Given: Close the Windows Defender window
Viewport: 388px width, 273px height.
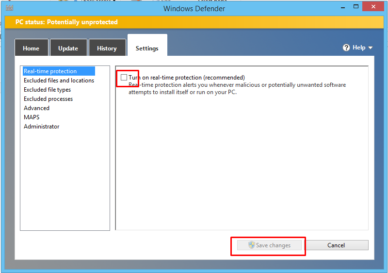Looking at the screenshot, I should point(373,6).
